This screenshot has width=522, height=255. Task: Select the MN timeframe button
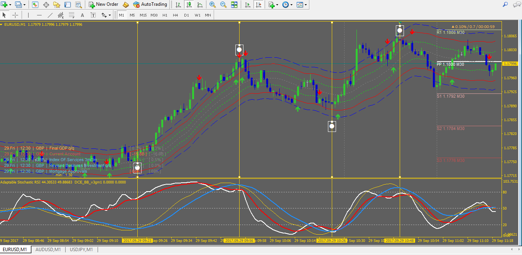(208, 15)
